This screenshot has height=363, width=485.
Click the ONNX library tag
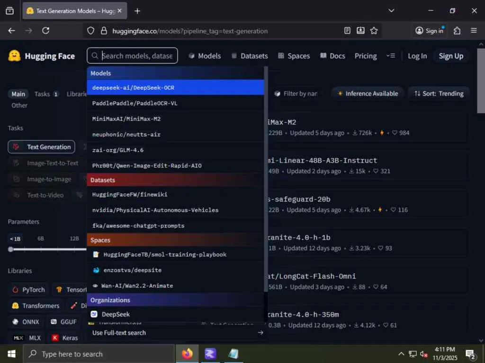pos(26,321)
